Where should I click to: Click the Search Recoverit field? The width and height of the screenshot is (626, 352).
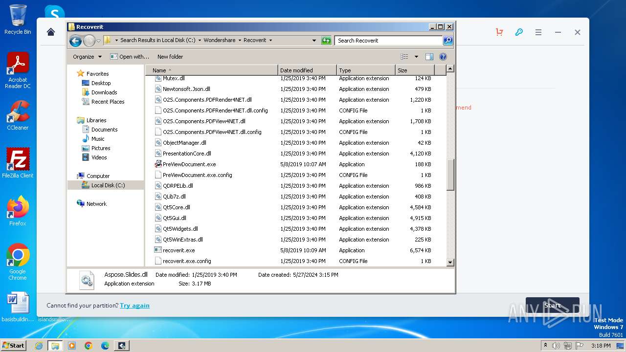(389, 41)
